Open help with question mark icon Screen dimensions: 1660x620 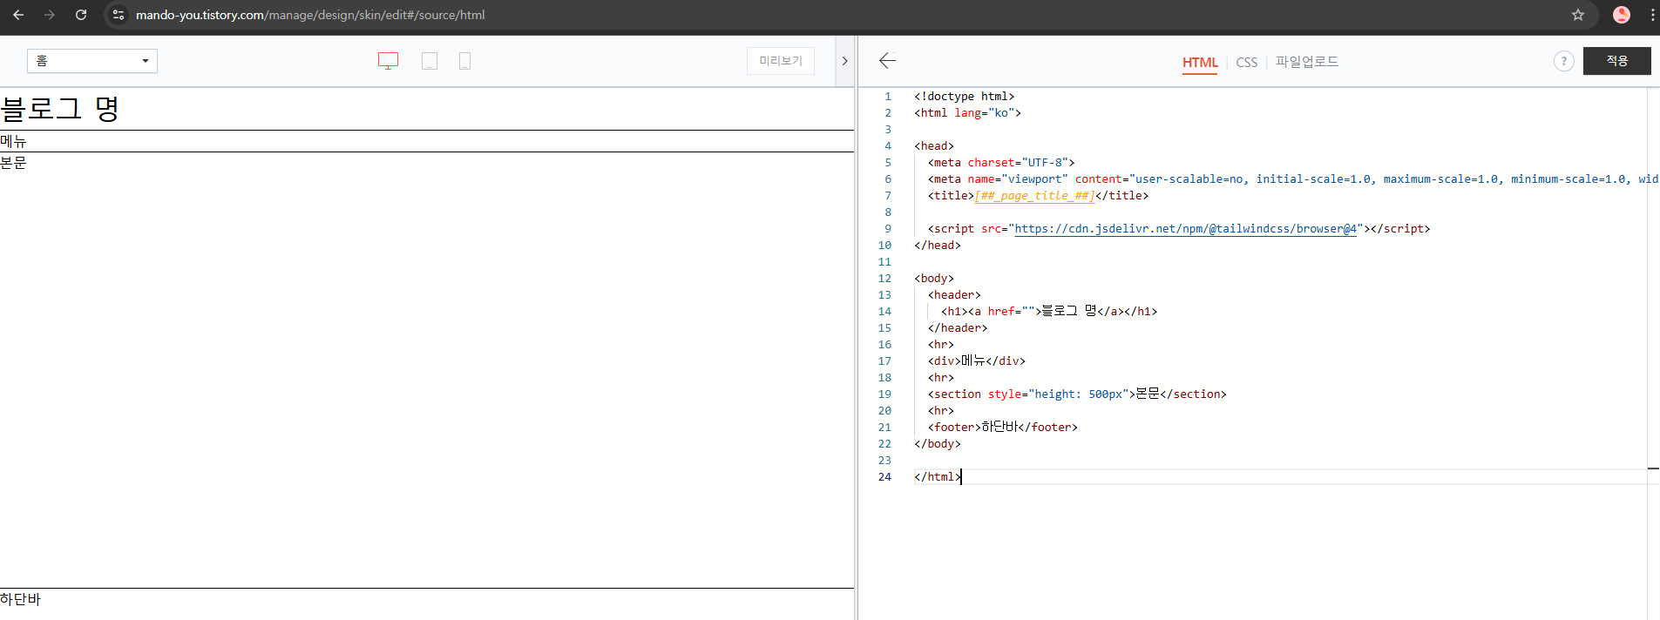(x=1564, y=61)
